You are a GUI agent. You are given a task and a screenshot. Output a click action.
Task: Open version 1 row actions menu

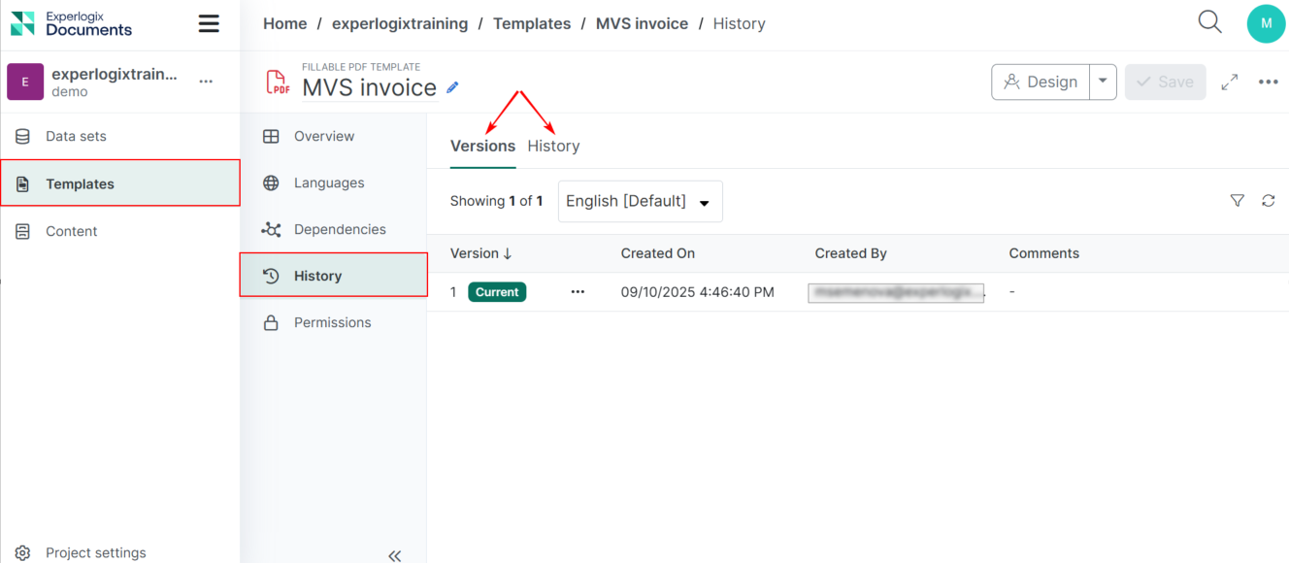coord(578,292)
